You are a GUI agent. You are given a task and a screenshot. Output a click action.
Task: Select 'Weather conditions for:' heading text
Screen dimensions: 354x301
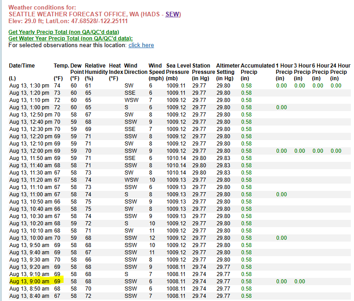point(42,7)
